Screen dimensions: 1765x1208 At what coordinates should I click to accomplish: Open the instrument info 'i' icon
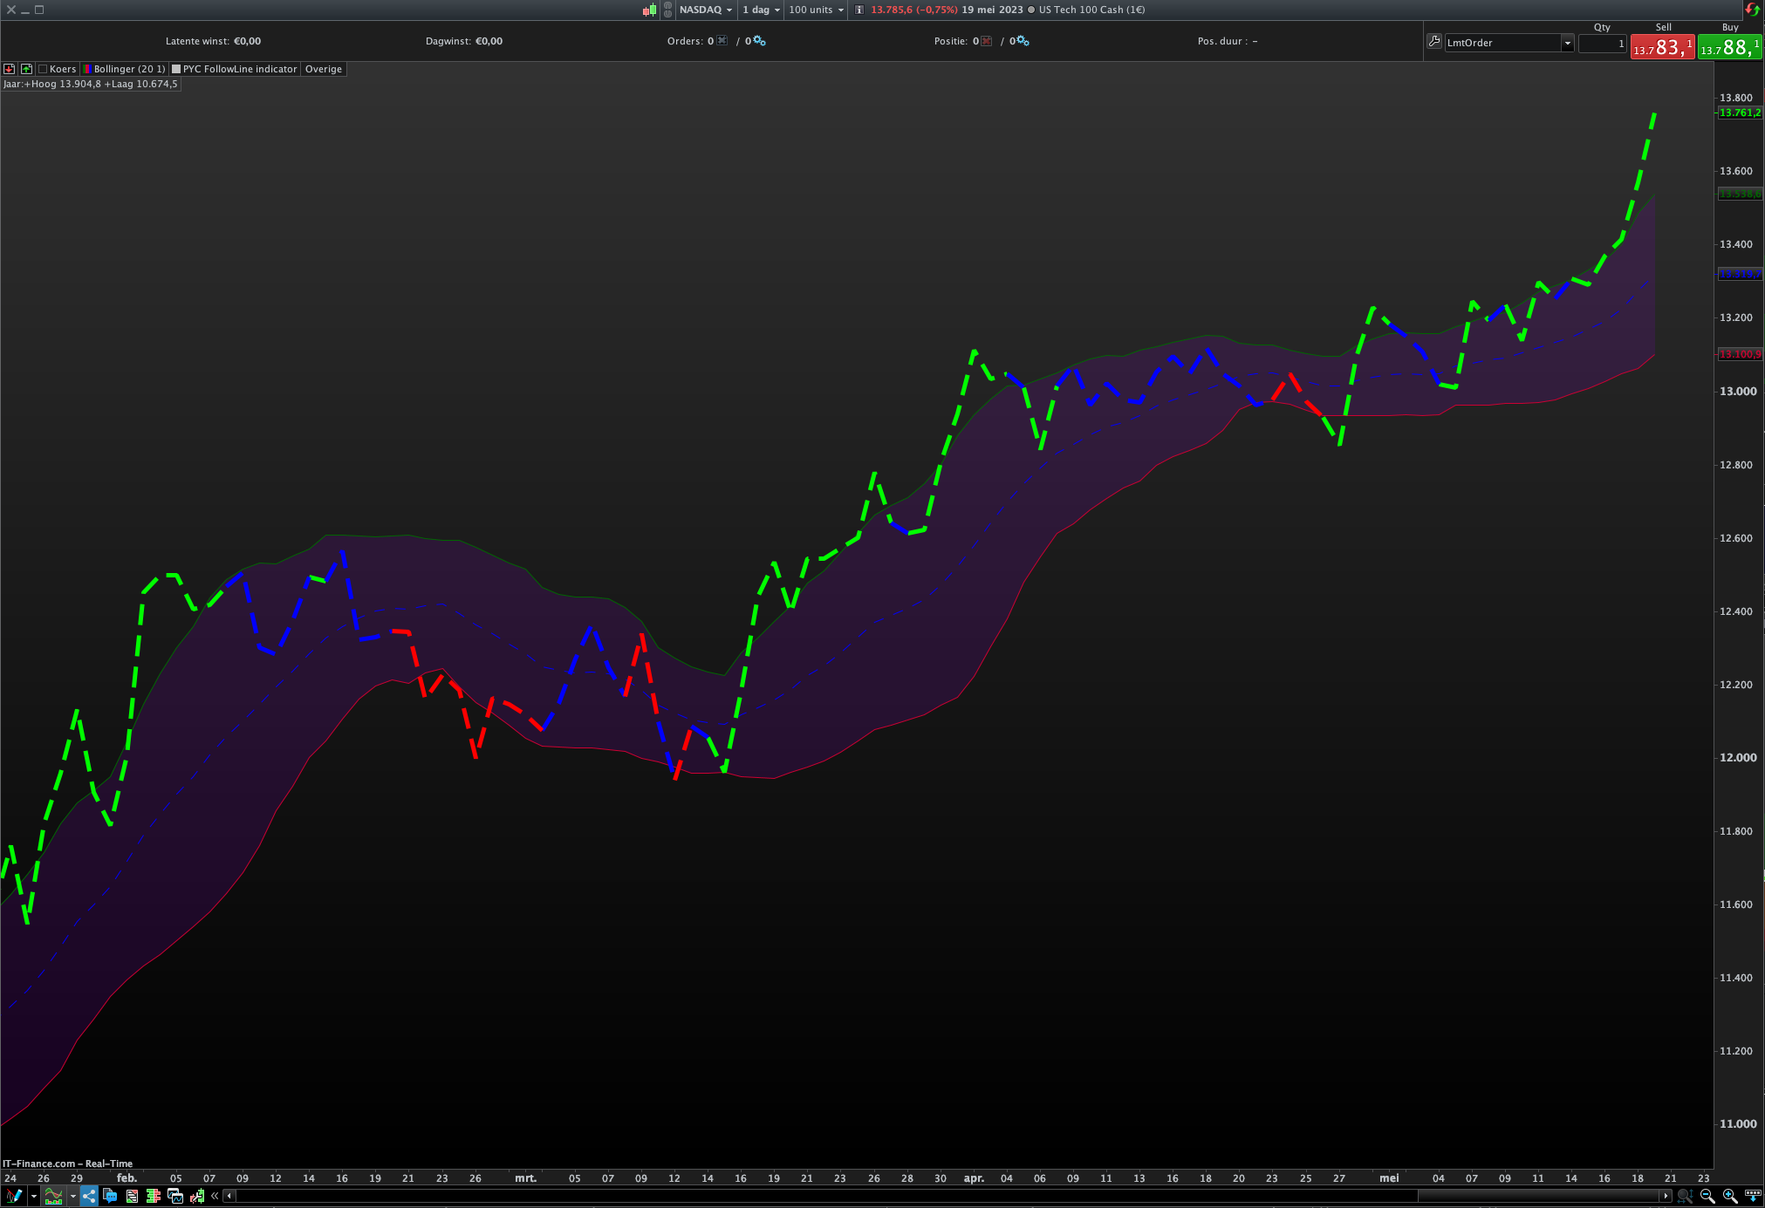pos(859,10)
